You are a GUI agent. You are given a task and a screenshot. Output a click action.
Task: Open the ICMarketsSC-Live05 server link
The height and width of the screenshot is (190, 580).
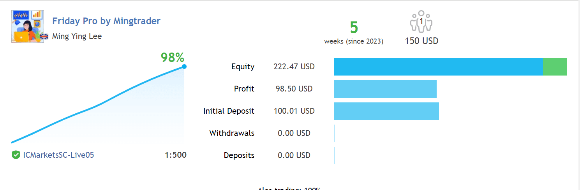59,155
